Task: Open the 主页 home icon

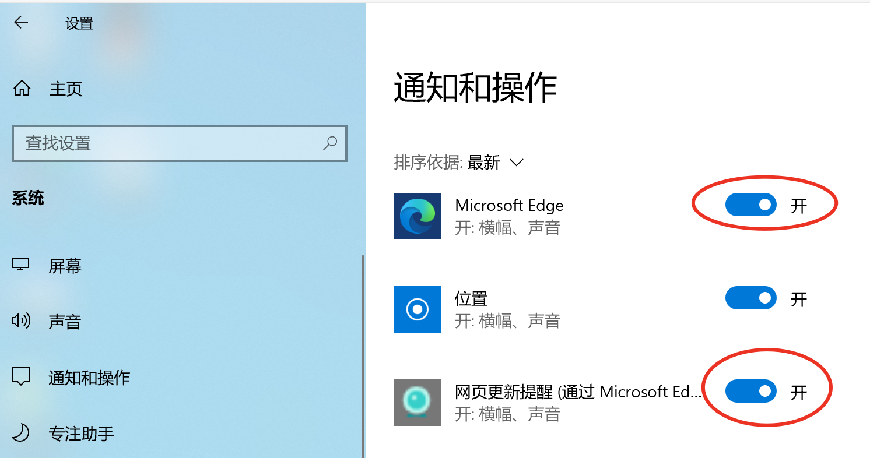Action: click(x=22, y=89)
